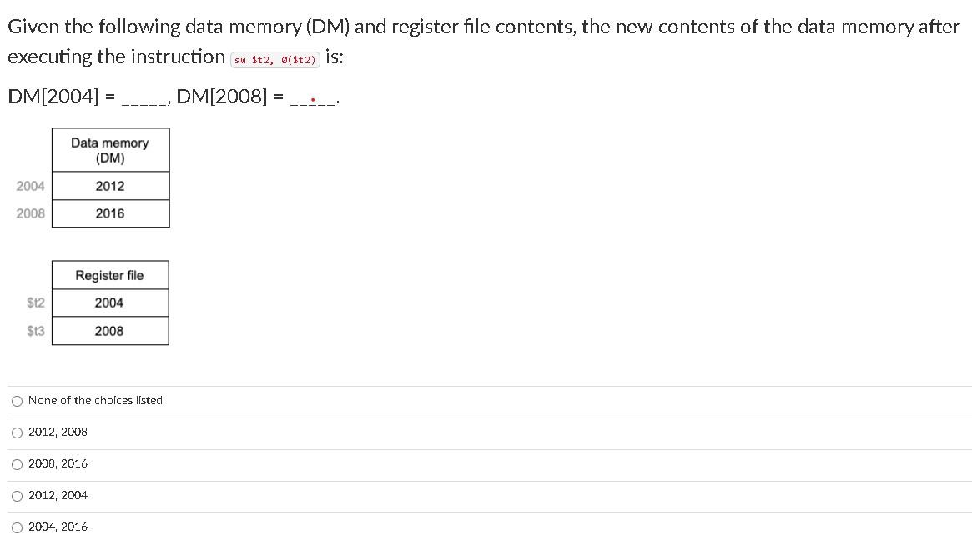The height and width of the screenshot is (560, 972).
Task: Click the 'None of the choices listed' text label
Action: pyautogui.click(x=95, y=401)
